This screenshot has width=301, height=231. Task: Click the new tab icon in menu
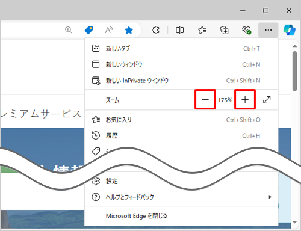(96, 48)
